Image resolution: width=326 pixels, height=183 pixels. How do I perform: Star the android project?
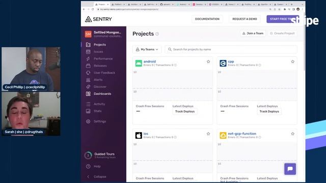[x=208, y=62]
